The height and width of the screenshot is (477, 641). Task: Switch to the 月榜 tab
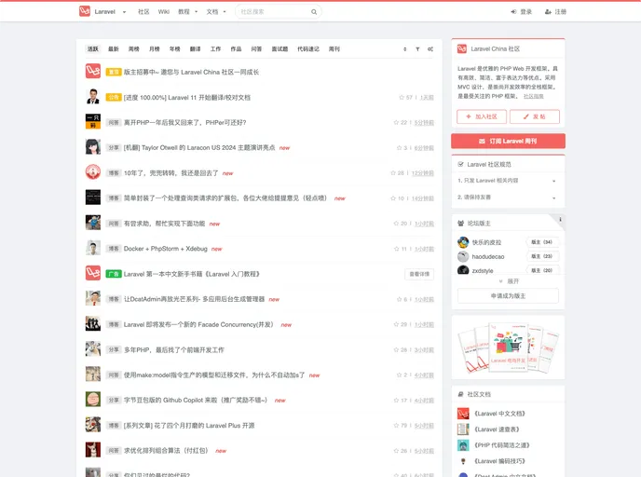[154, 49]
